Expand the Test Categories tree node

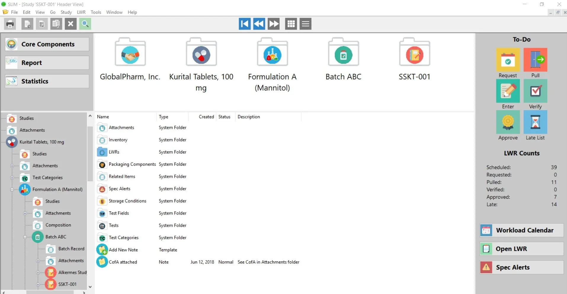[12, 178]
